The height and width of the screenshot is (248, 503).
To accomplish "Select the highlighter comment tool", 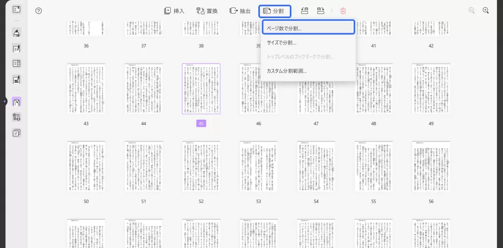I will [x=16, y=33].
